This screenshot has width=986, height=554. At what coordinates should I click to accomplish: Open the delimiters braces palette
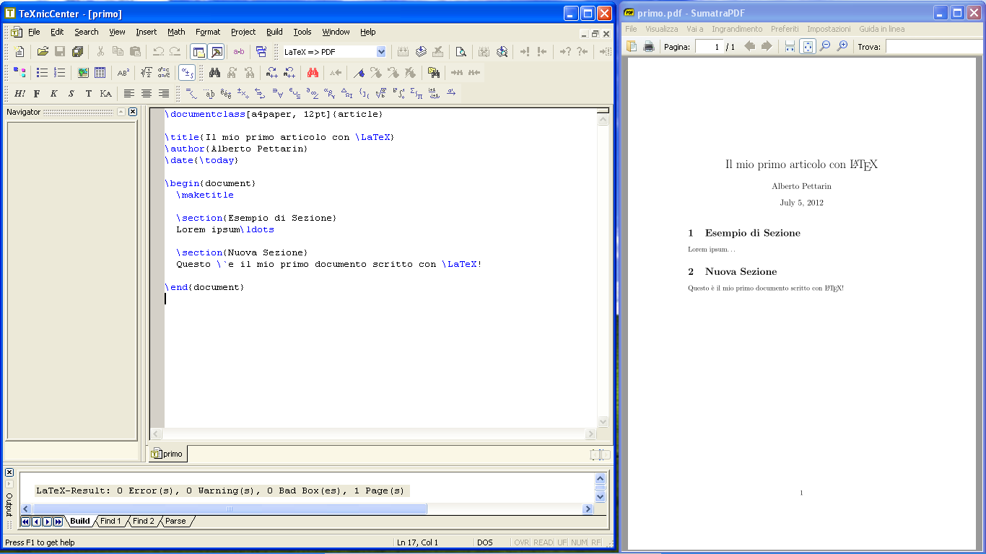[x=365, y=93]
